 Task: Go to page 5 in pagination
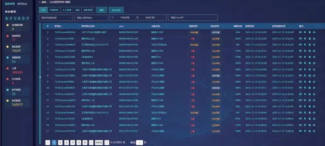[79, 142]
